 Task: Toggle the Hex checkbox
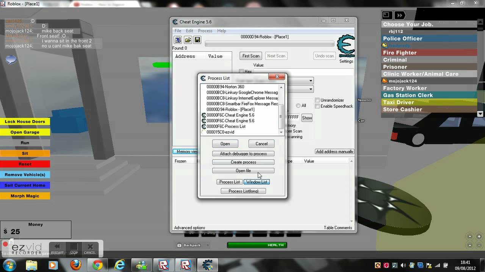[241, 71]
